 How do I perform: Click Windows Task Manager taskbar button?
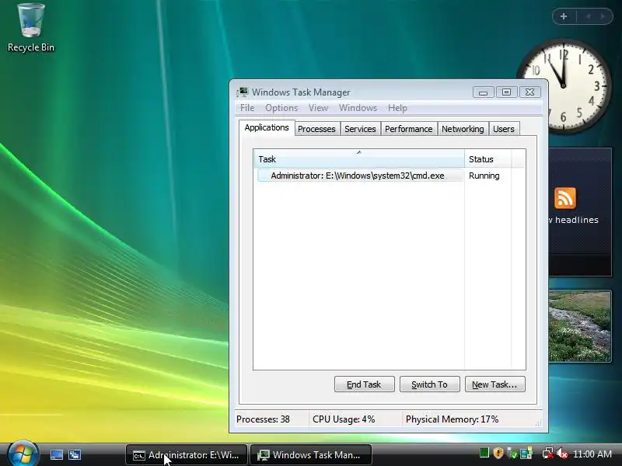coord(311,455)
